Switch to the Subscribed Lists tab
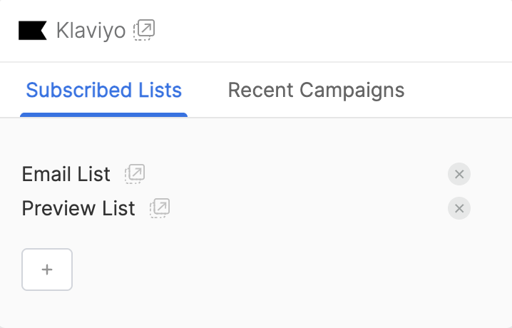This screenshot has width=512, height=328. click(x=103, y=91)
